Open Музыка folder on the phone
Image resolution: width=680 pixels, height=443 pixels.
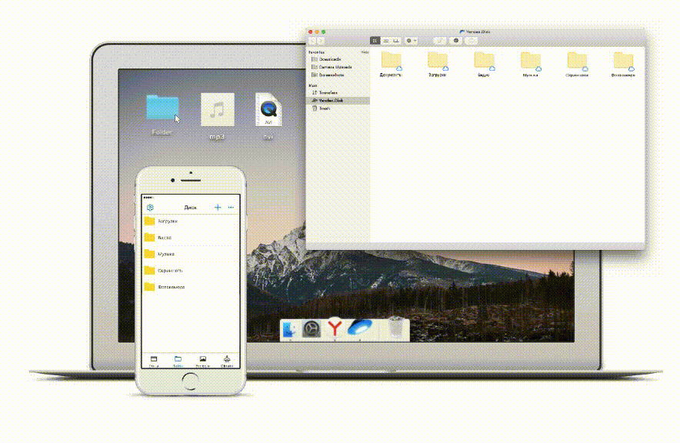click(191, 254)
